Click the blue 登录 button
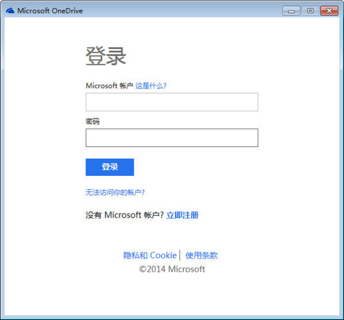Screen dimensions: 344x320 pyautogui.click(x=110, y=167)
